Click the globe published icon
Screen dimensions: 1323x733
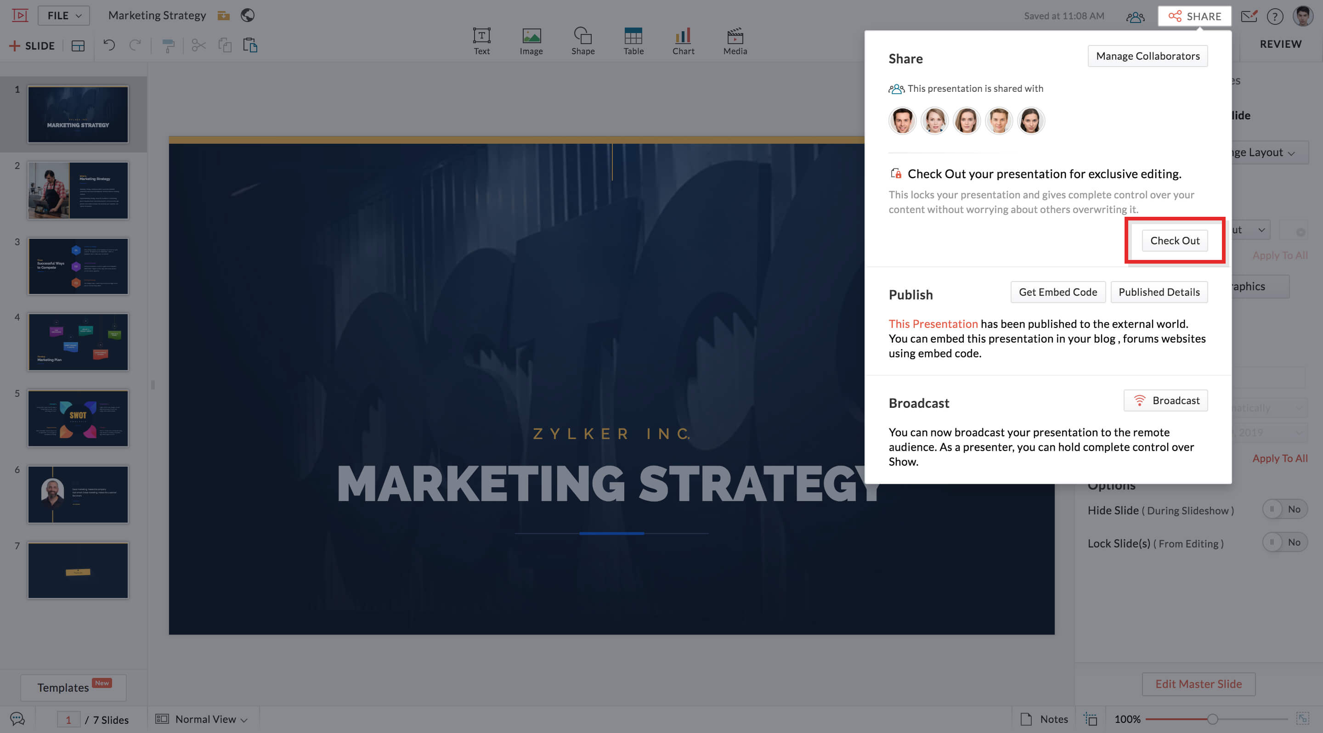[x=248, y=16]
